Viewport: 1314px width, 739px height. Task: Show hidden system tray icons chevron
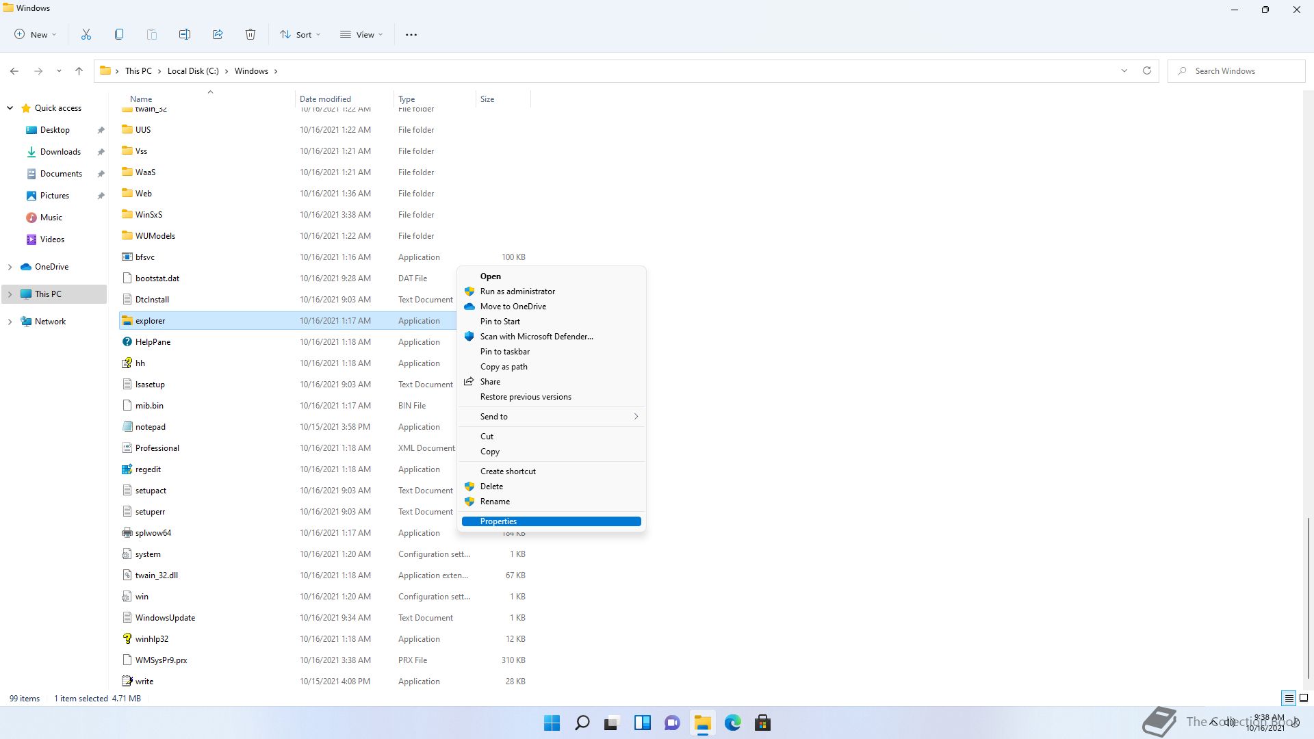click(1214, 722)
